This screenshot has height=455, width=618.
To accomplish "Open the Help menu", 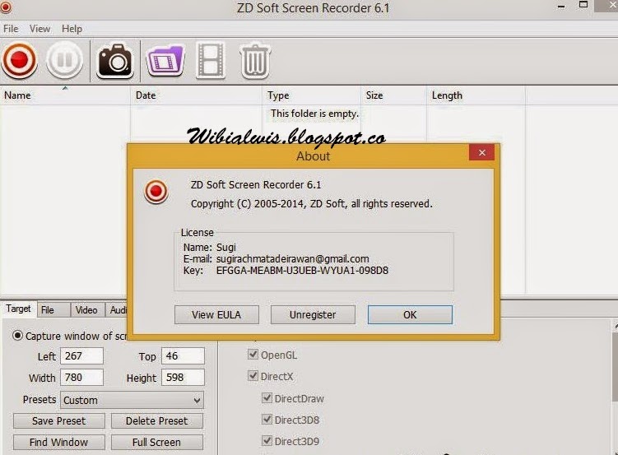I will click(72, 29).
